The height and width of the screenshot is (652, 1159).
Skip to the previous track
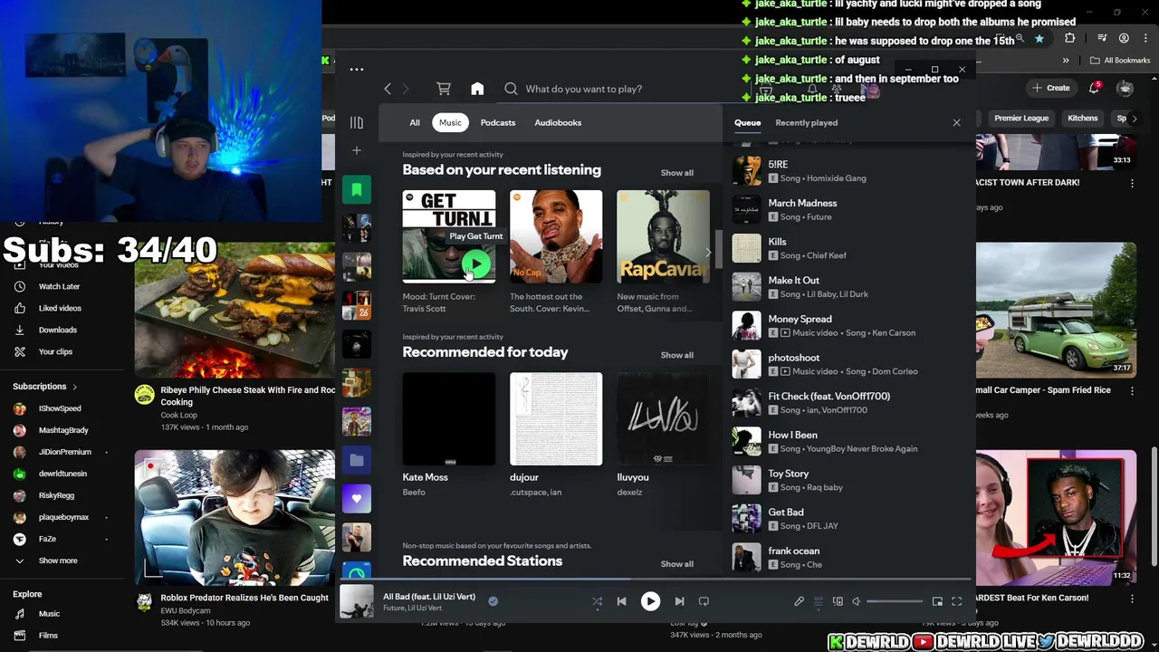(621, 601)
